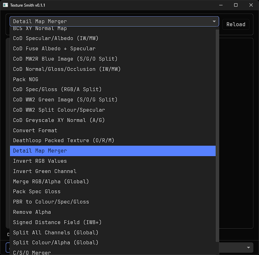Choose Invert RGB Values
Image resolution: width=259 pixels, height=255 pixels.
tap(113, 161)
